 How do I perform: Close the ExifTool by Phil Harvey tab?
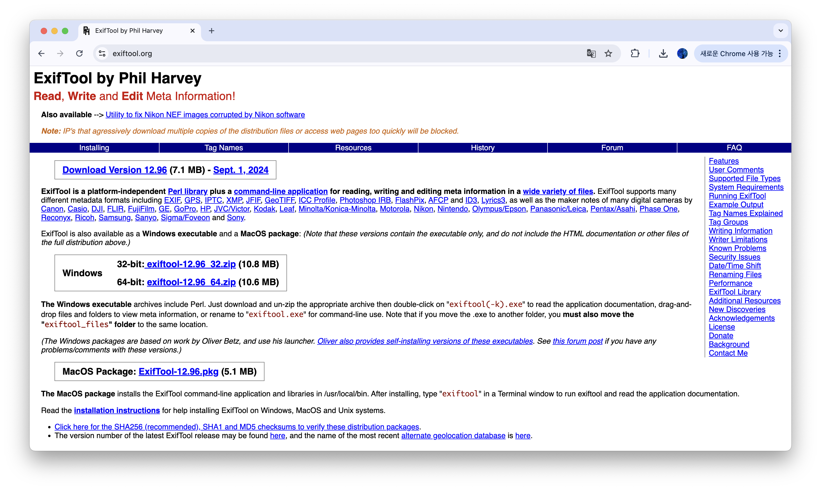[193, 31]
